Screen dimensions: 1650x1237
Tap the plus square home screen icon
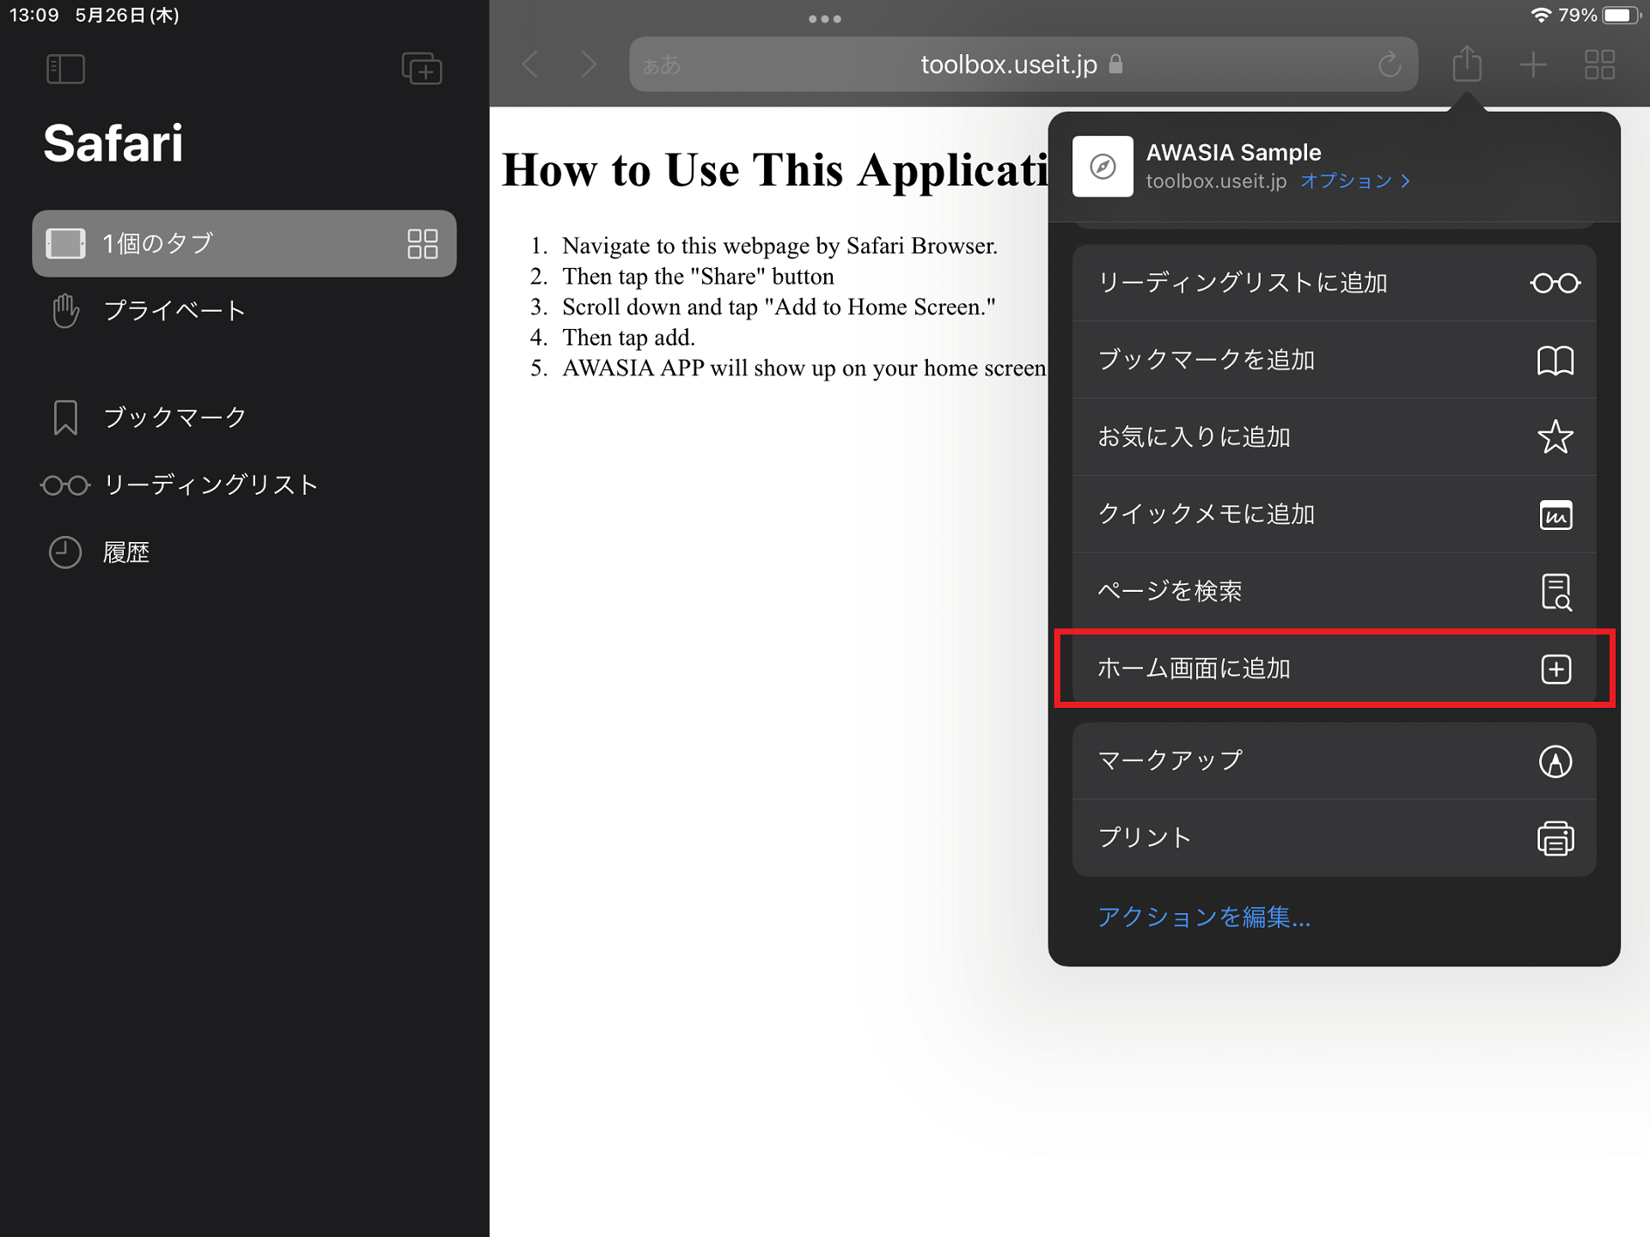(1556, 669)
